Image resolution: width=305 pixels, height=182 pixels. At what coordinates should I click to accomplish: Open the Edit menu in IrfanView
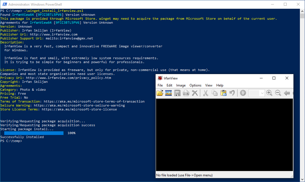(169, 85)
